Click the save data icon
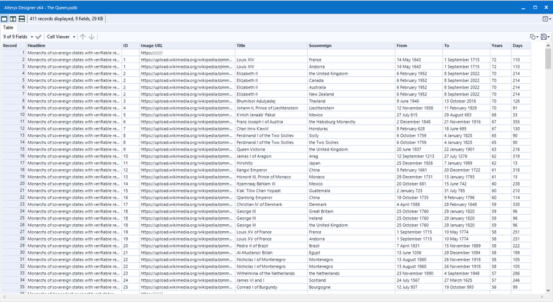Image resolution: width=553 pixels, height=302 pixels. coord(544,37)
